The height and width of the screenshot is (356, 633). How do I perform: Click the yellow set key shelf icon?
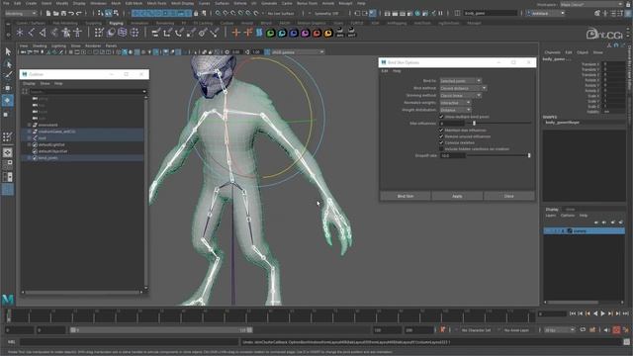tap(328, 33)
